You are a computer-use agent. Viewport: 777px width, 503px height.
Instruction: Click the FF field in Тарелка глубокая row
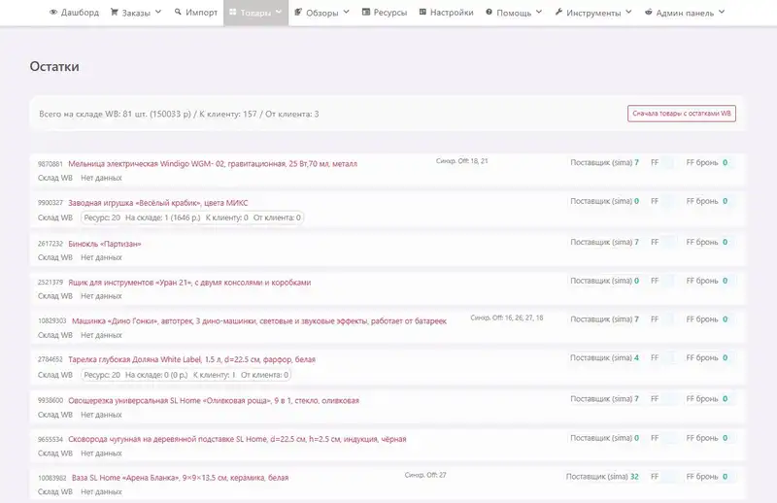[x=667, y=357]
